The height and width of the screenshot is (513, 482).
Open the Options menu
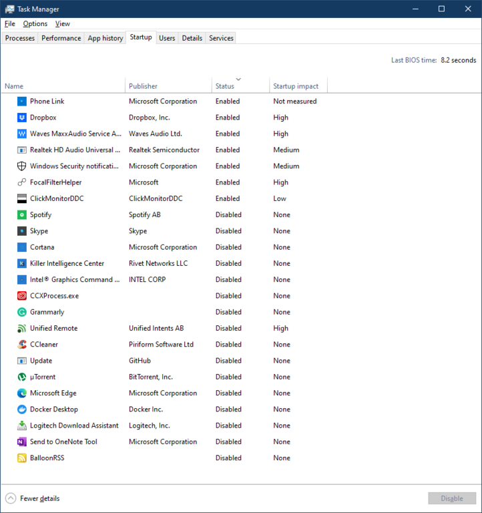[x=35, y=23]
